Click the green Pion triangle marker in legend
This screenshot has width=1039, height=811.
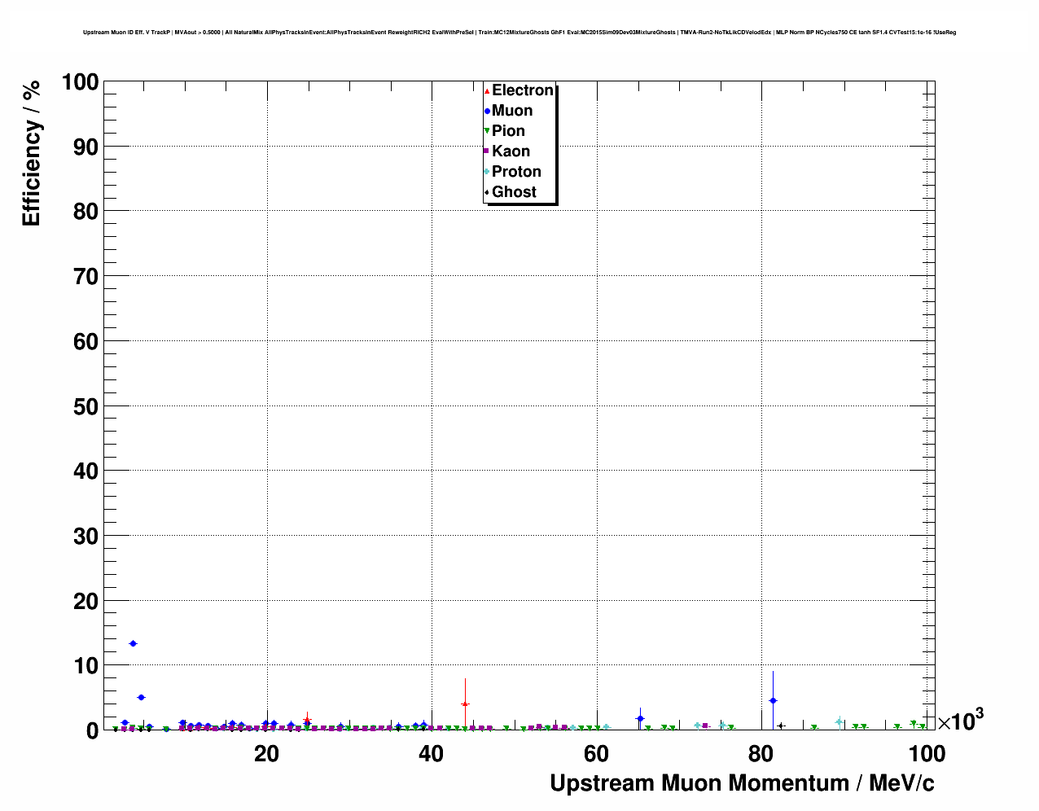coord(487,131)
